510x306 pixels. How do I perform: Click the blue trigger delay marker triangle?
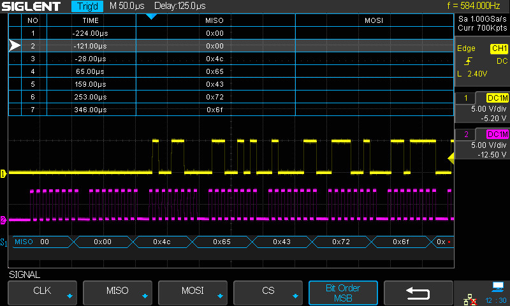coord(151,16)
